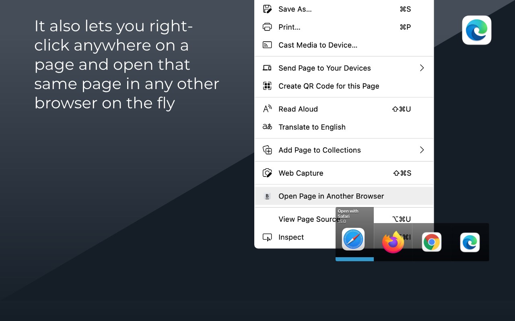Click the cast icon beside Cast Media
The width and height of the screenshot is (515, 321).
267,45
